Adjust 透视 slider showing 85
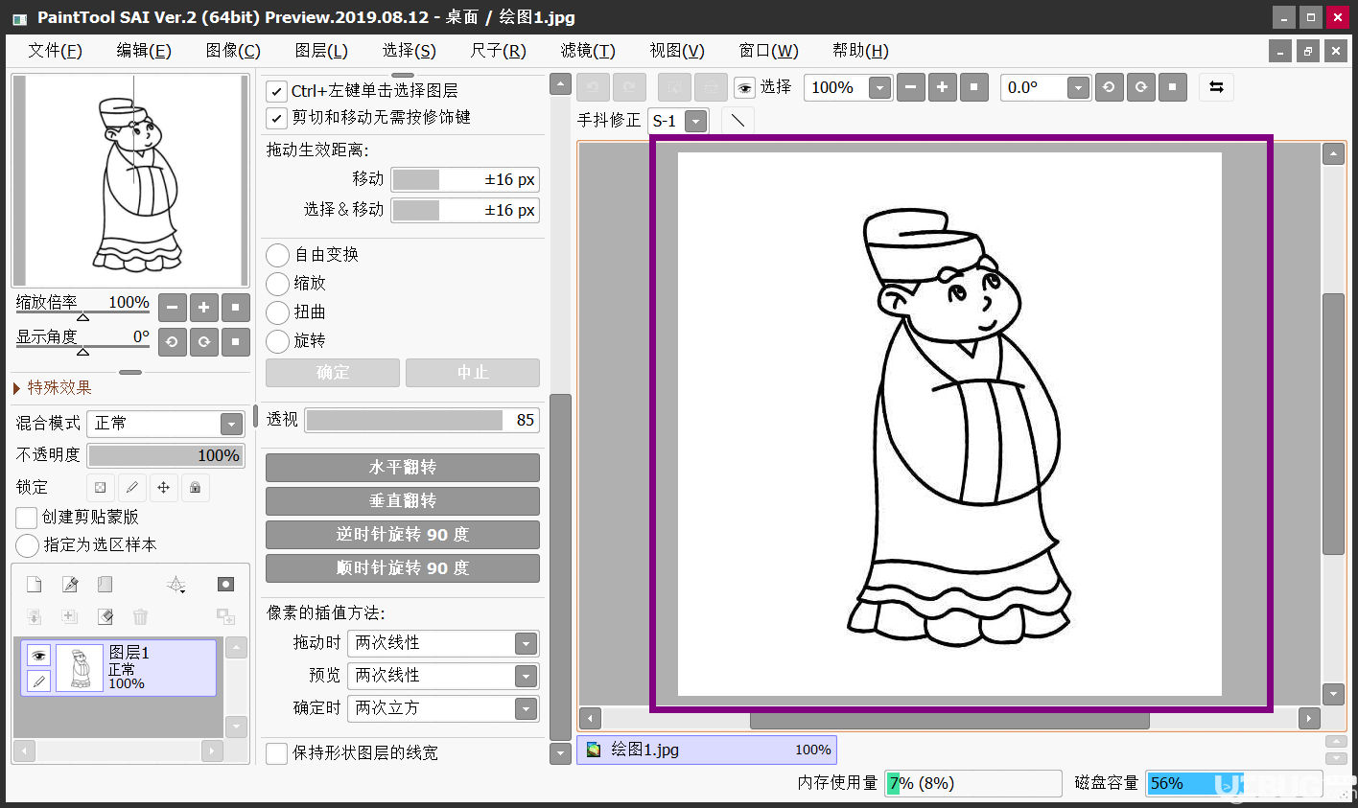This screenshot has width=1358, height=808. 422,420
